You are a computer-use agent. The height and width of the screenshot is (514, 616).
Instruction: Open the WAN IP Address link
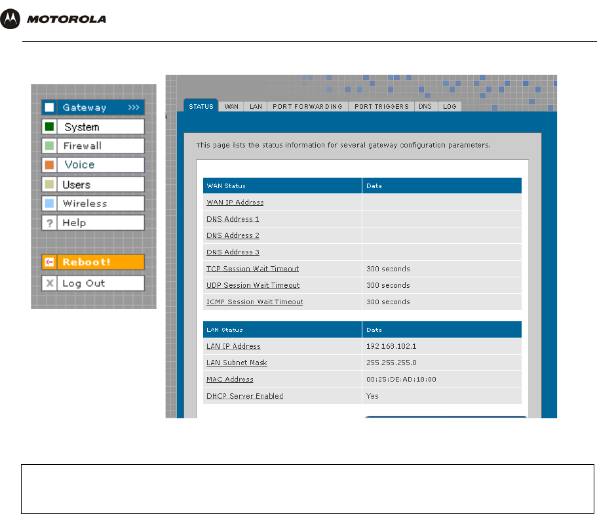(x=235, y=202)
